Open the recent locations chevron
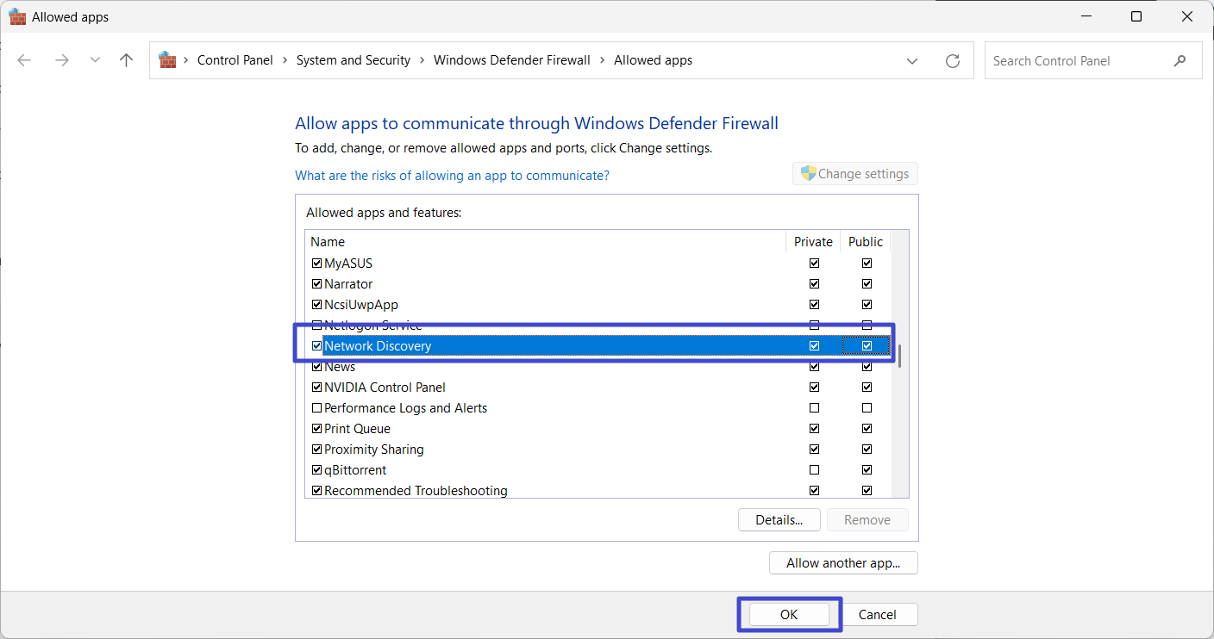 click(x=95, y=60)
